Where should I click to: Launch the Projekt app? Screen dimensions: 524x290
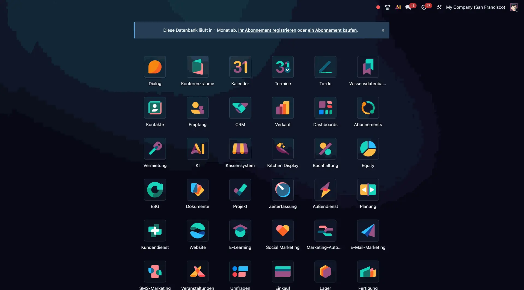[240, 190]
